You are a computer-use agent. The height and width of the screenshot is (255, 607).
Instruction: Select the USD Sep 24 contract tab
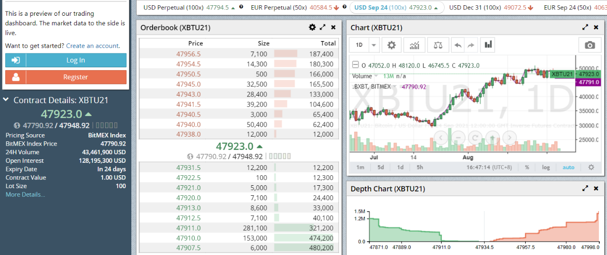click(397, 7)
